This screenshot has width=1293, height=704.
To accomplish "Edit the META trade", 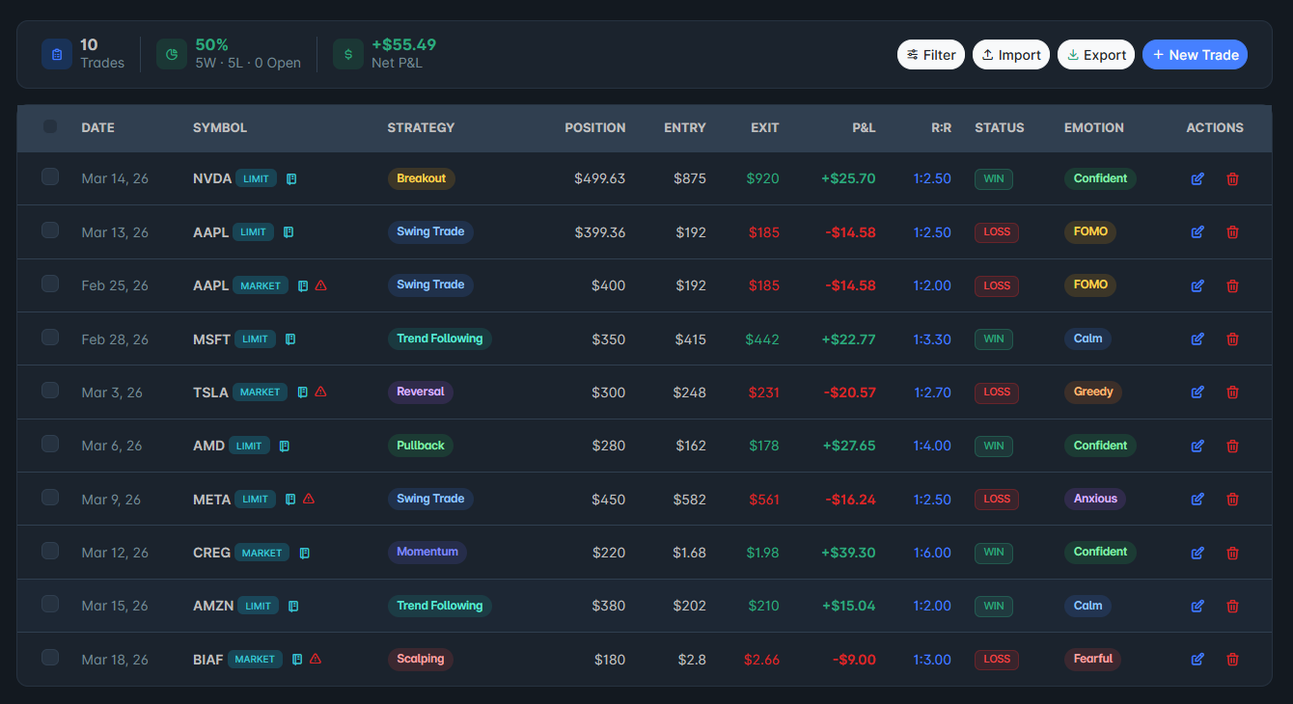I will (1197, 499).
